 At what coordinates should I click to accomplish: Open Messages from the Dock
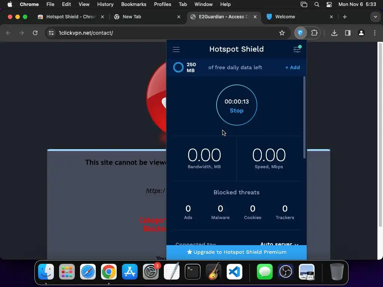[x=265, y=272]
